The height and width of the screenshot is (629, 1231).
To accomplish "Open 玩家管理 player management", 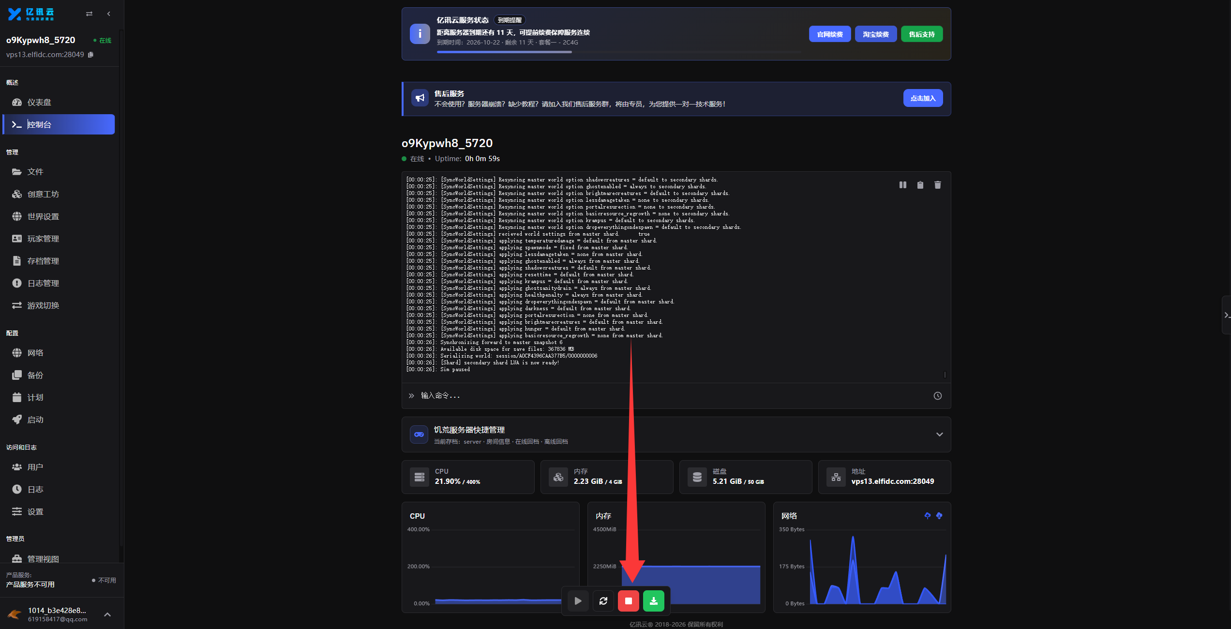I will pos(59,239).
